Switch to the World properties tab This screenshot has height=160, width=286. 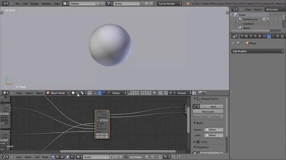click(255, 36)
